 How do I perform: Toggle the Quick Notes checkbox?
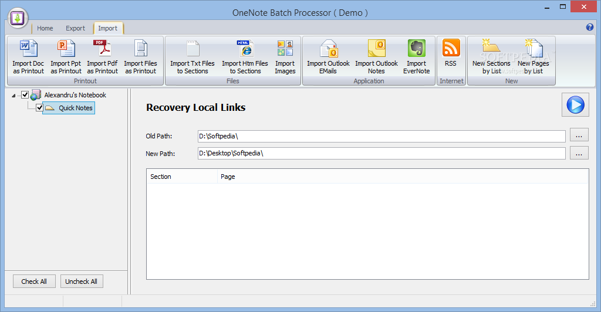(39, 108)
